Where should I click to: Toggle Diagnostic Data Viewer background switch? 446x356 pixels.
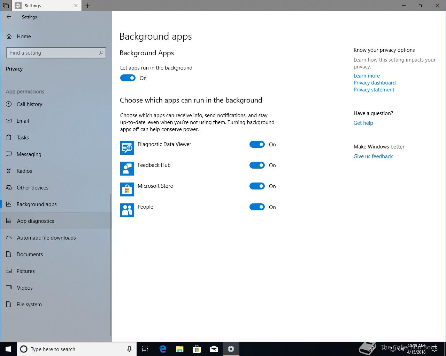[x=257, y=144]
